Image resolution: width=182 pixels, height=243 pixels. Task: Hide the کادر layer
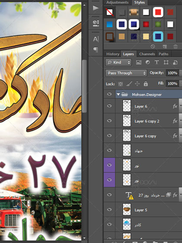(x=109, y=224)
